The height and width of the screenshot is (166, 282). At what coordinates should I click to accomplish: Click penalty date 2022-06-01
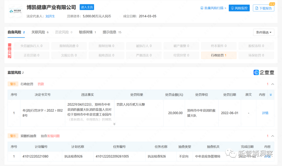coord(230,113)
